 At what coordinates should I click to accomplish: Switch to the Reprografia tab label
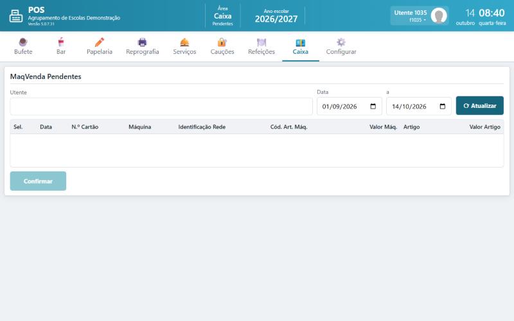coord(142,52)
